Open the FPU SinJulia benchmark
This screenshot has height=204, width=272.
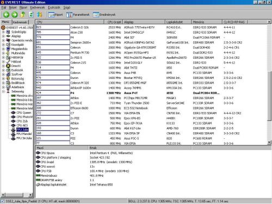21,138
